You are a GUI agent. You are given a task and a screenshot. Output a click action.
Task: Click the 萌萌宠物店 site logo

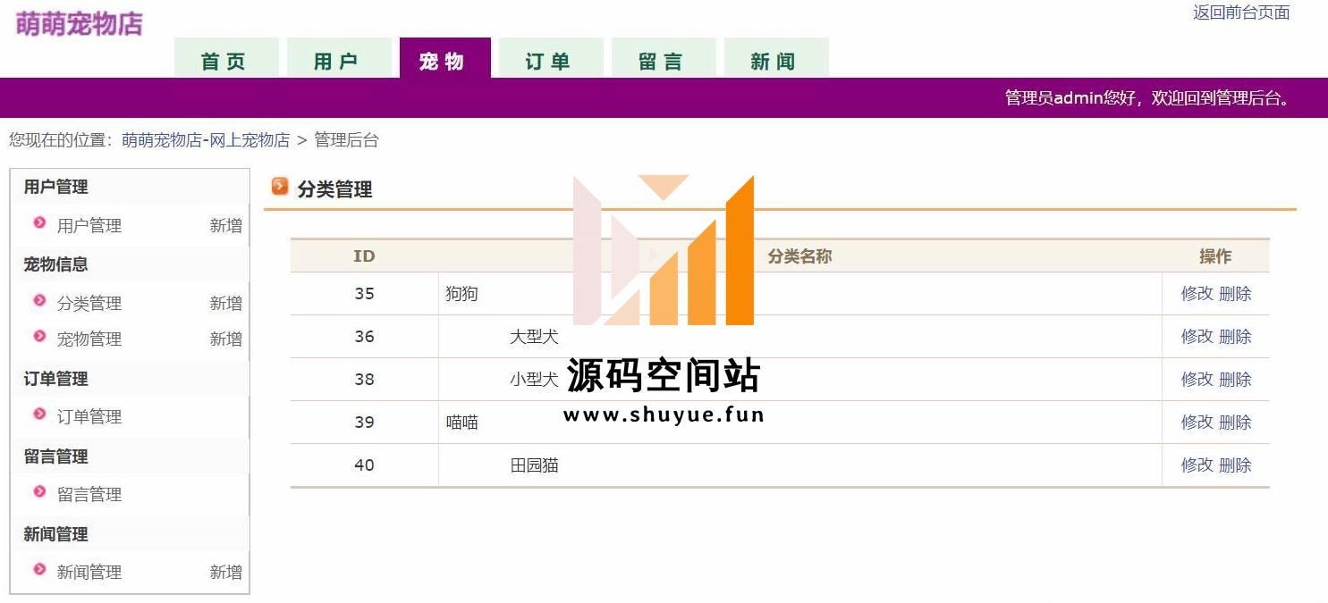click(x=79, y=23)
